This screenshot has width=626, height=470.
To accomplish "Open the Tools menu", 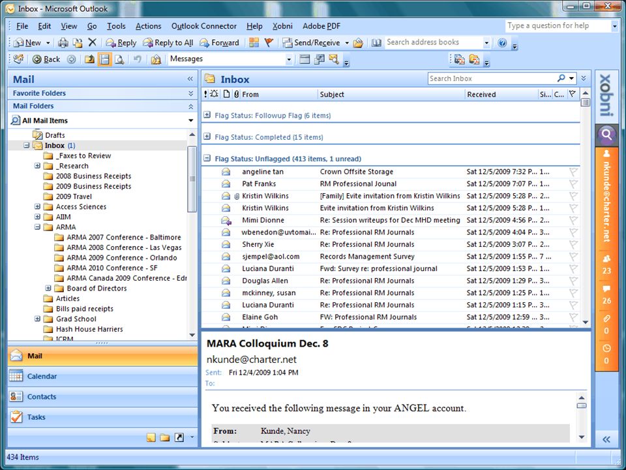I will 116,26.
